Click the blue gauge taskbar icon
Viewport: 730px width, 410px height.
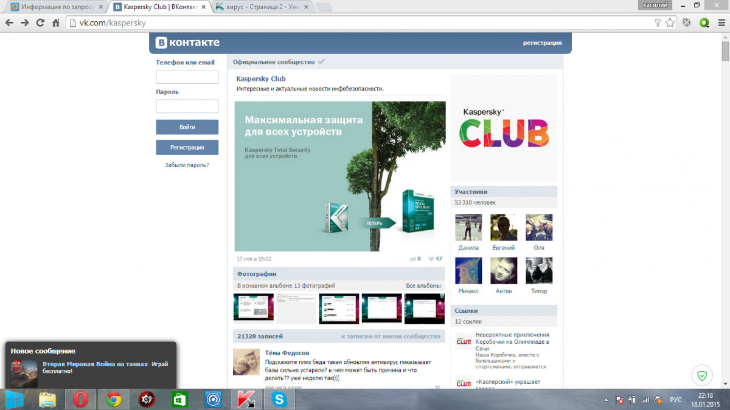tap(212, 400)
